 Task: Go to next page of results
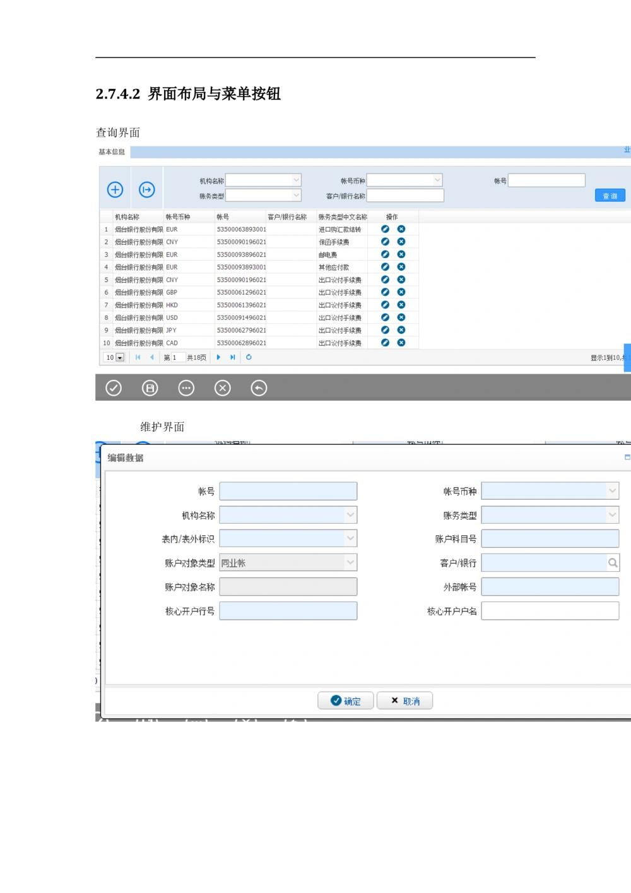click(x=218, y=357)
